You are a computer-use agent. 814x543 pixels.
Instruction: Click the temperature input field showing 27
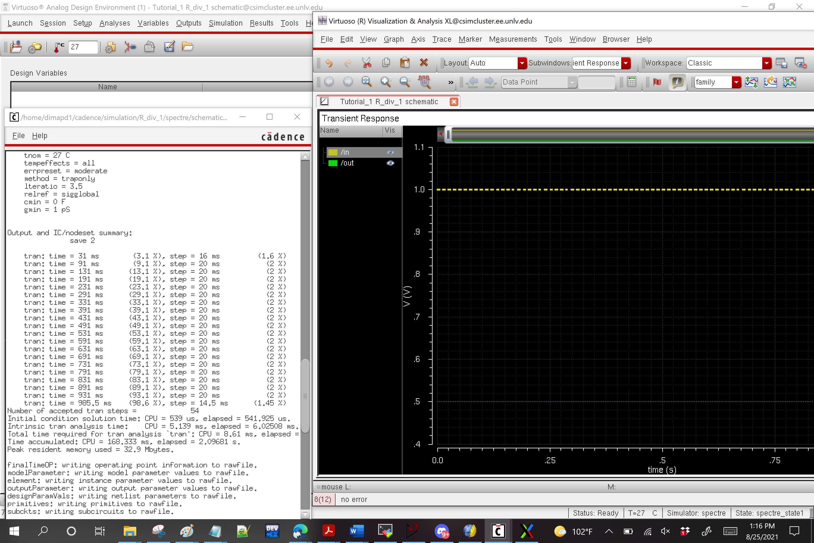coord(83,47)
